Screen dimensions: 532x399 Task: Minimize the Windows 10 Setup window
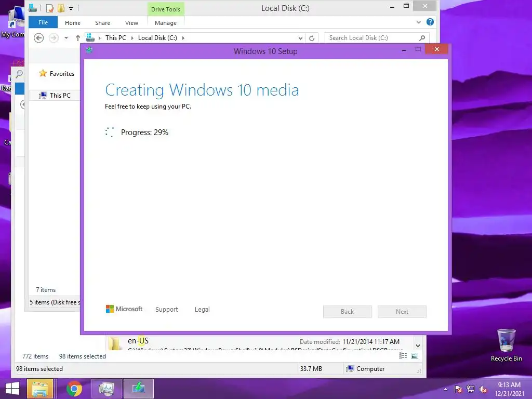click(404, 50)
